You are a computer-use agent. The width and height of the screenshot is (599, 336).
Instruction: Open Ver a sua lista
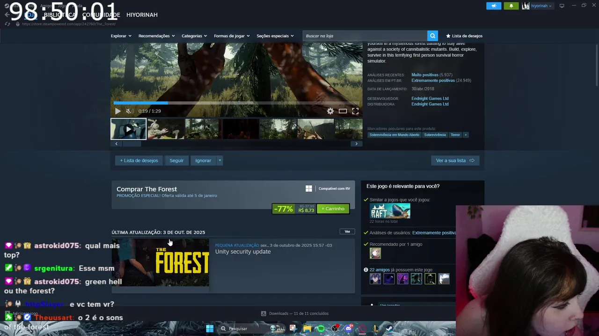[x=455, y=161]
